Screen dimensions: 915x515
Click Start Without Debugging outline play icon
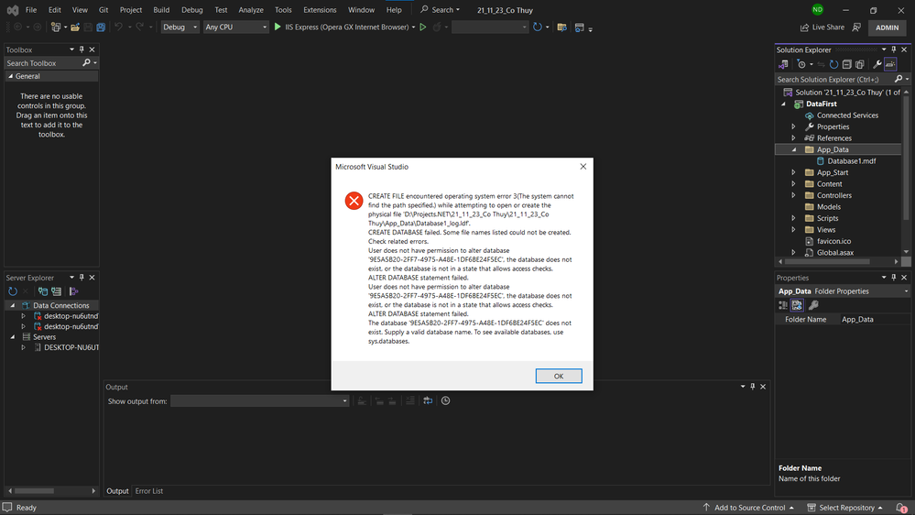(x=423, y=27)
